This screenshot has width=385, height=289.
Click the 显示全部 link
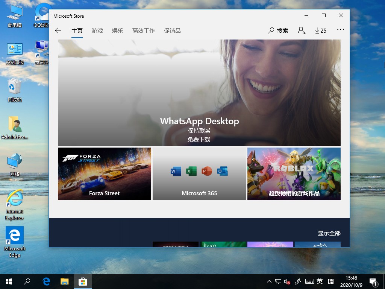click(x=329, y=233)
